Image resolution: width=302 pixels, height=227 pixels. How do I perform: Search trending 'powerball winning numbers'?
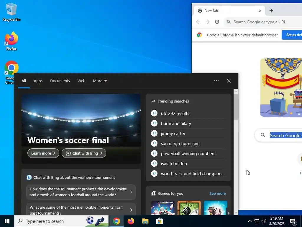click(188, 153)
